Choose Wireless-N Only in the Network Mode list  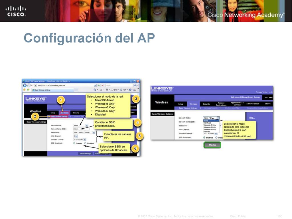[x=211, y=129]
